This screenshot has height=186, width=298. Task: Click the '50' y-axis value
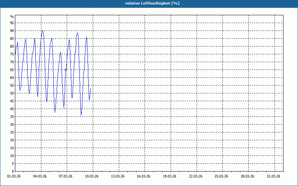pyautogui.click(x=12, y=93)
